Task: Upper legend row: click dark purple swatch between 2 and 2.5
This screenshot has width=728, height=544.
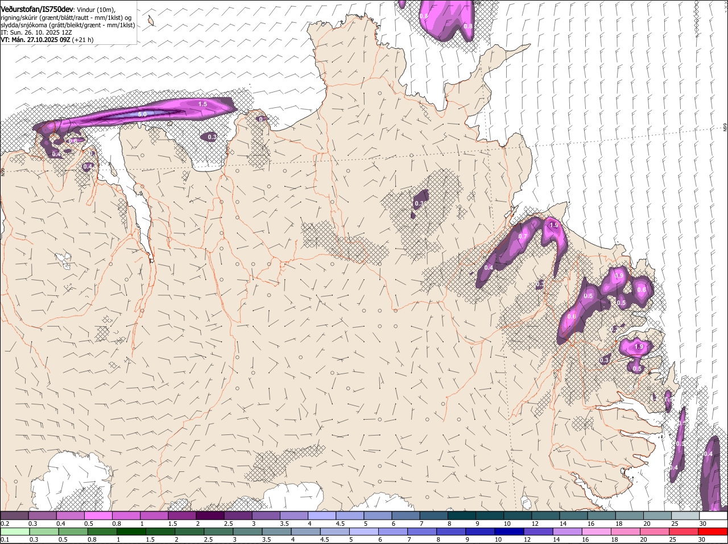Action: 209,515
